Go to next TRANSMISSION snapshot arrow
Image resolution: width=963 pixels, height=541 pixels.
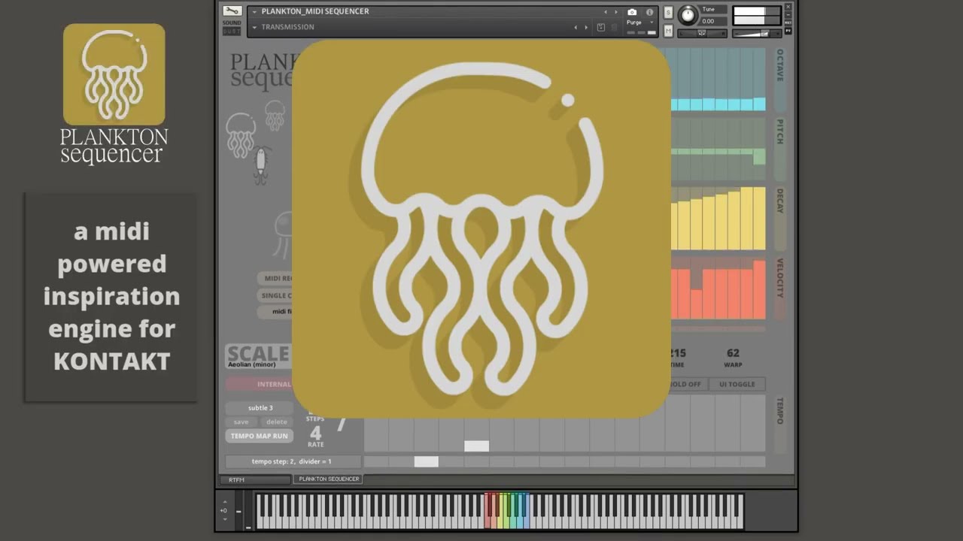coord(586,27)
